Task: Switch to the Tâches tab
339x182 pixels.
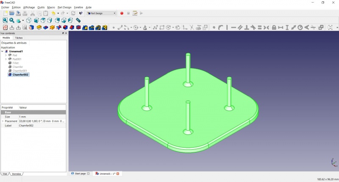Action: [x=19, y=38]
